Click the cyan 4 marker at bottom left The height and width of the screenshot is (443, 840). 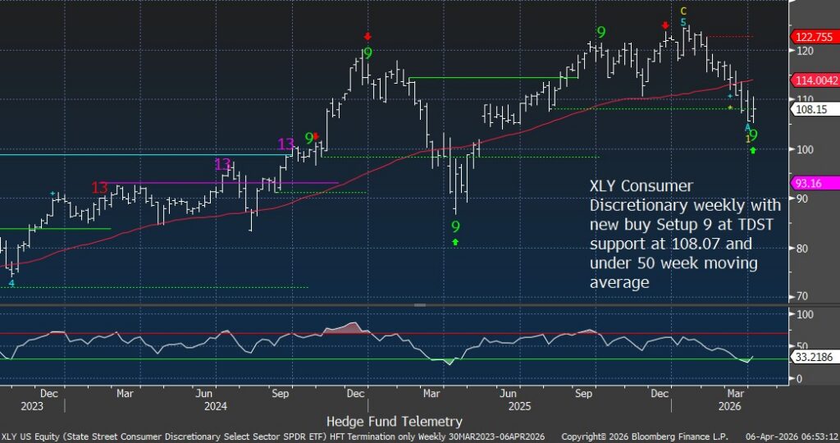pyautogui.click(x=11, y=283)
